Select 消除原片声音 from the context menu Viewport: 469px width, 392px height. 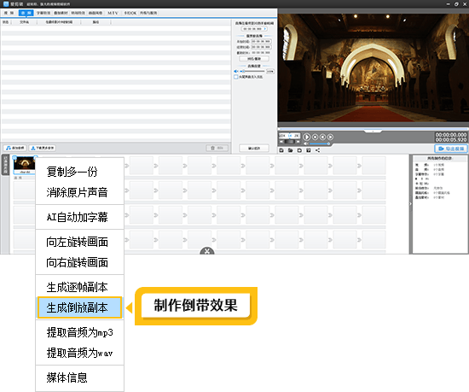(x=79, y=192)
